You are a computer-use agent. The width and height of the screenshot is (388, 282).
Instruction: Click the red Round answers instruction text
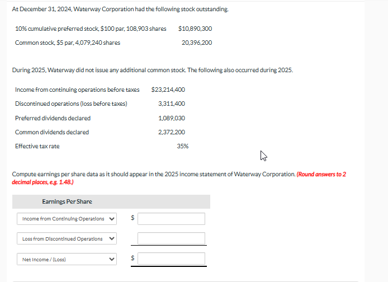point(179,178)
